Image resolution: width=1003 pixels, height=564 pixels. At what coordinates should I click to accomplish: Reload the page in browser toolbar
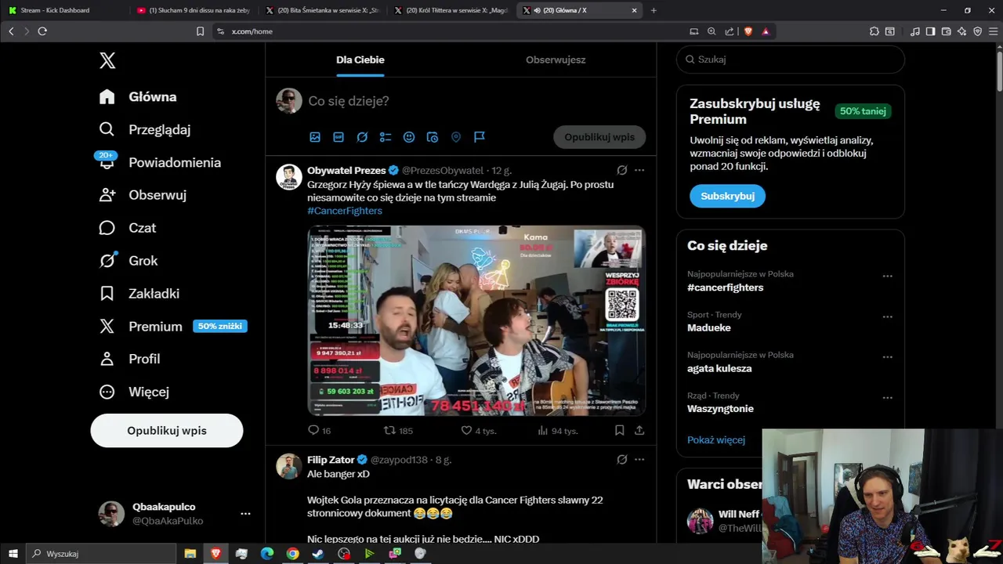pos(42,31)
